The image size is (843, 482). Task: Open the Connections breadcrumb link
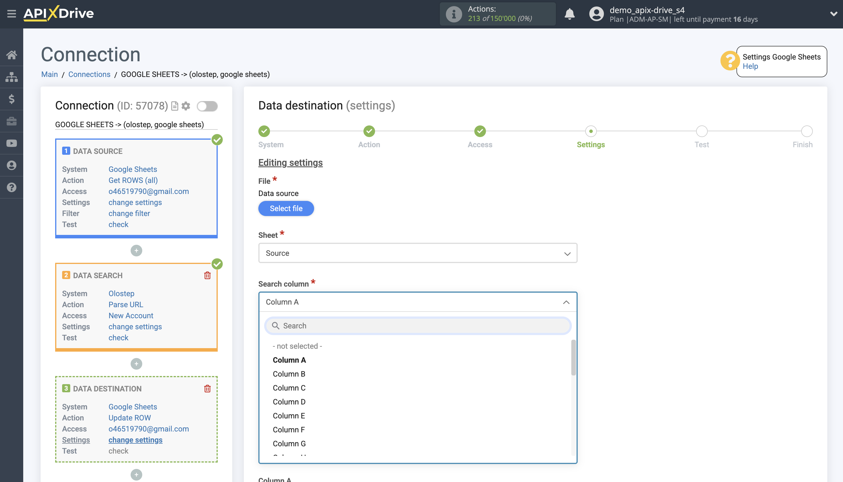coord(89,75)
